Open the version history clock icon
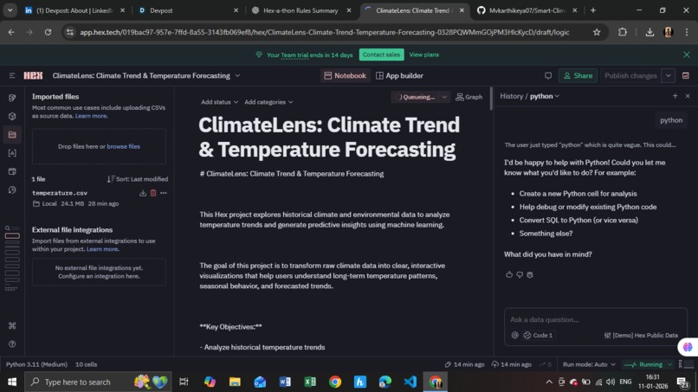 12,190
